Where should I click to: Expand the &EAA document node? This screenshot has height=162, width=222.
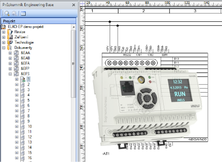point(10,53)
